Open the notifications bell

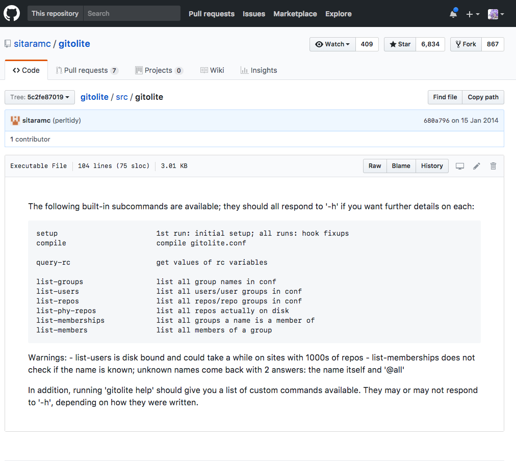[453, 13]
